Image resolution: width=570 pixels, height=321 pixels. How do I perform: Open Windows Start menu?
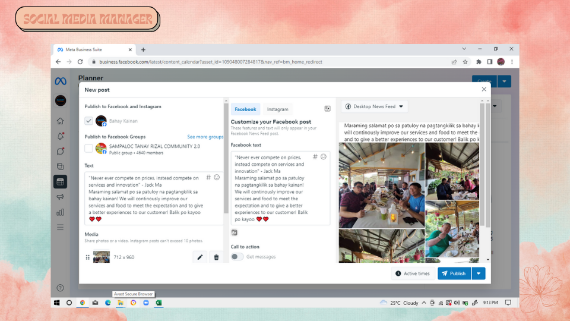[x=57, y=303]
